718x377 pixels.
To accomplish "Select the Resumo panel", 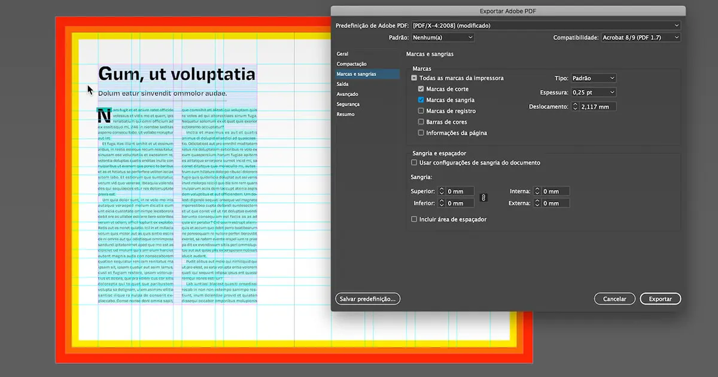I will 345,114.
